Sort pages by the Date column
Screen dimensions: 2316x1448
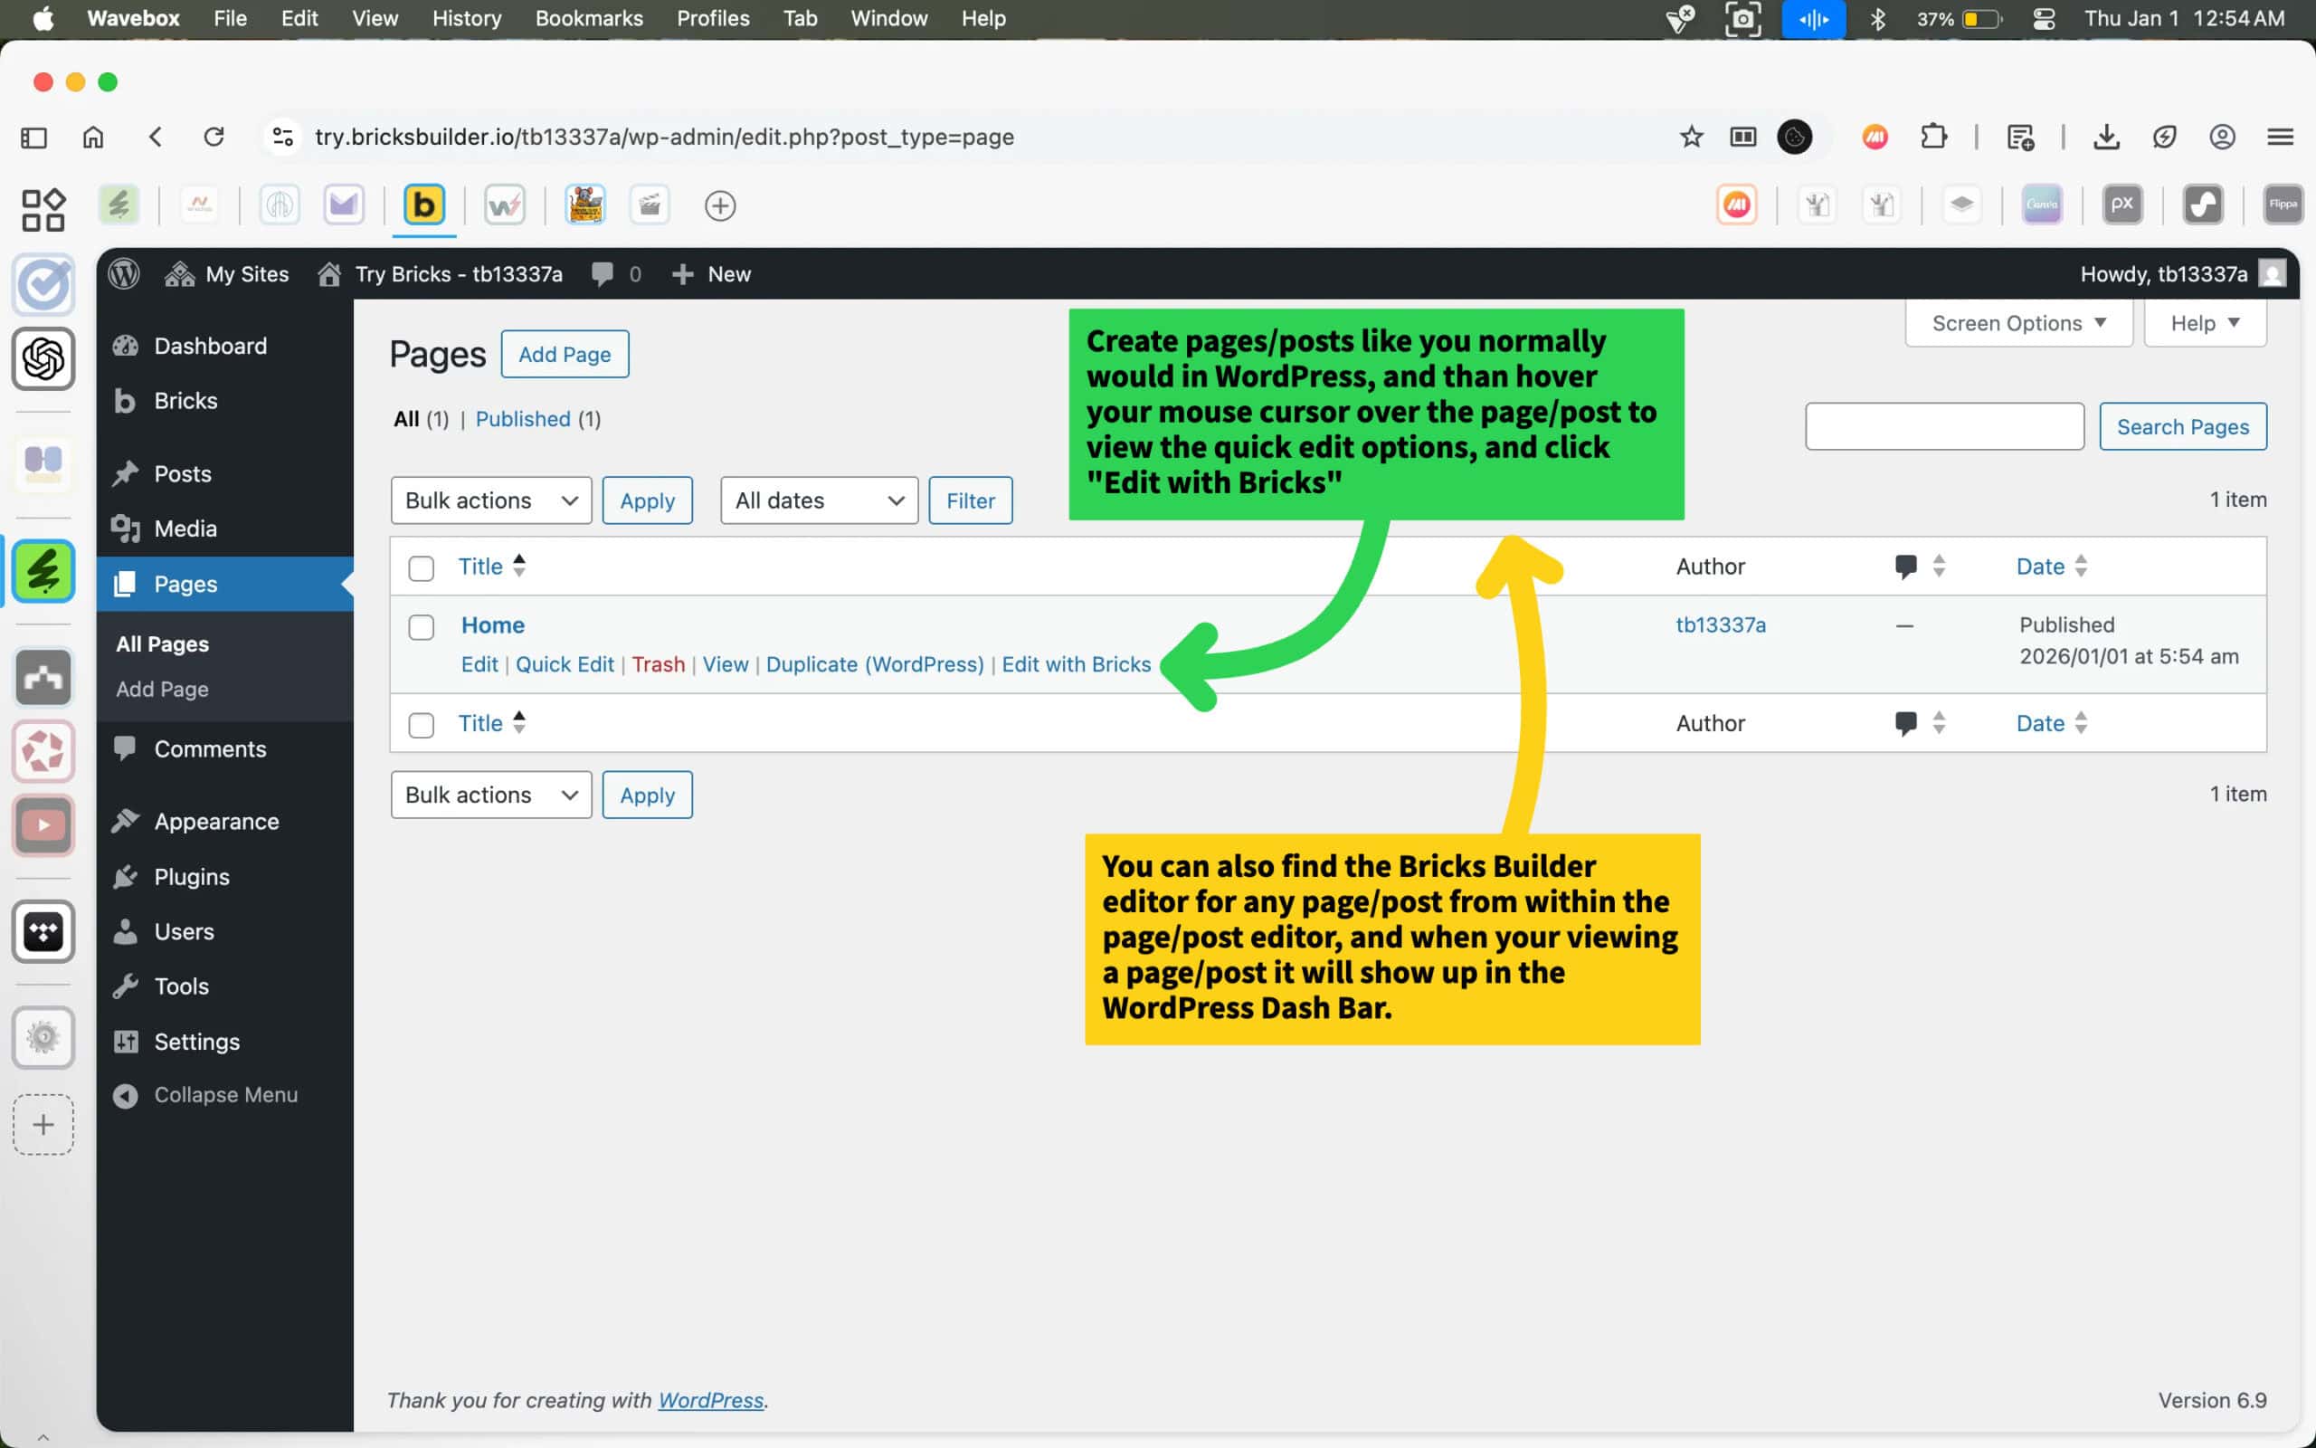point(2039,567)
